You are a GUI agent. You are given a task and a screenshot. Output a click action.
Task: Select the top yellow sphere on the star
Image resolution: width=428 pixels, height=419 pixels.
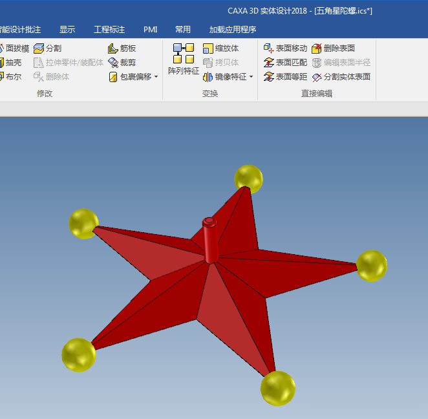point(249,179)
